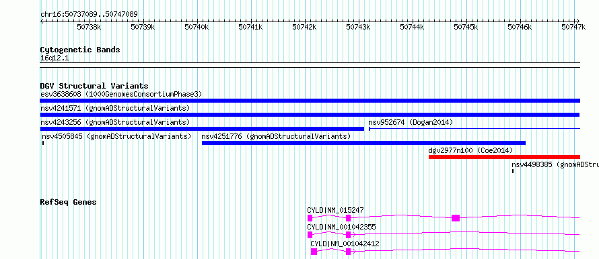Click the Cytogenetic Bands track title
This screenshot has width=599, height=259.
[x=80, y=50]
